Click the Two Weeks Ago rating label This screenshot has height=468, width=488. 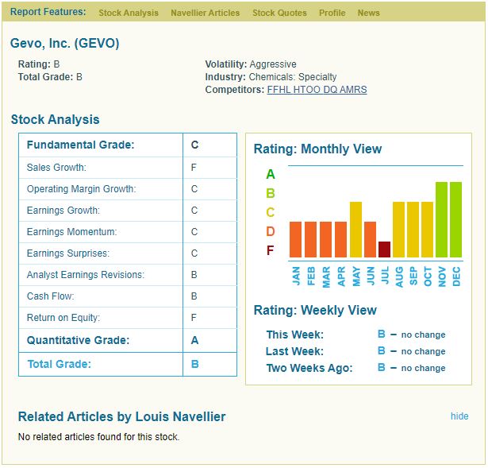click(309, 368)
